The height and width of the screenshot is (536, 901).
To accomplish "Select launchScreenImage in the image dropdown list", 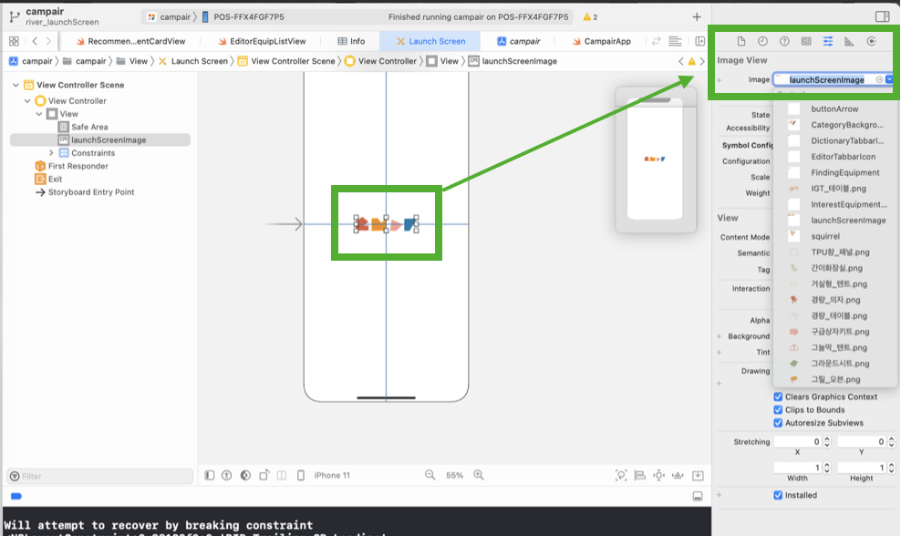I will tap(848, 220).
